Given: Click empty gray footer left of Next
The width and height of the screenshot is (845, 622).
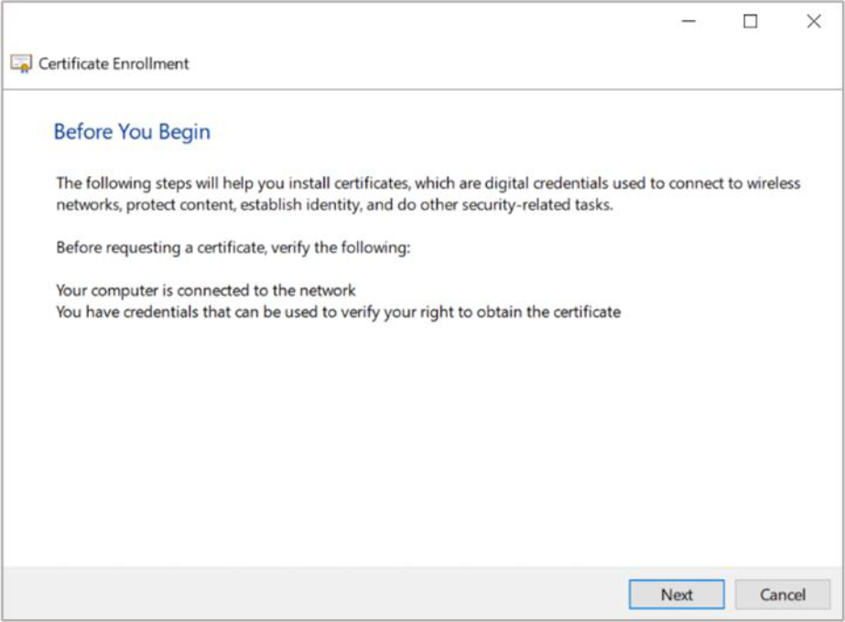Looking at the screenshot, I should point(311,595).
